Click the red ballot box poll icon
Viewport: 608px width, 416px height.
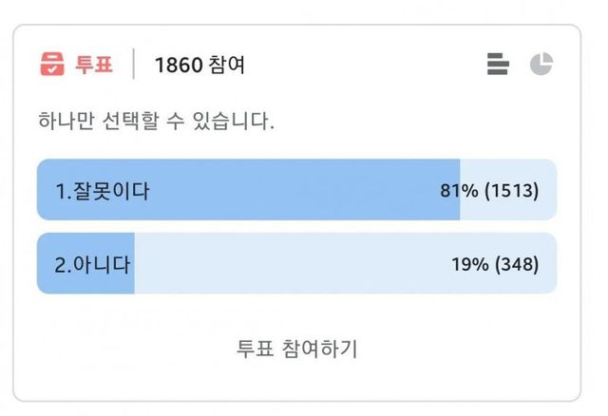click(x=51, y=65)
